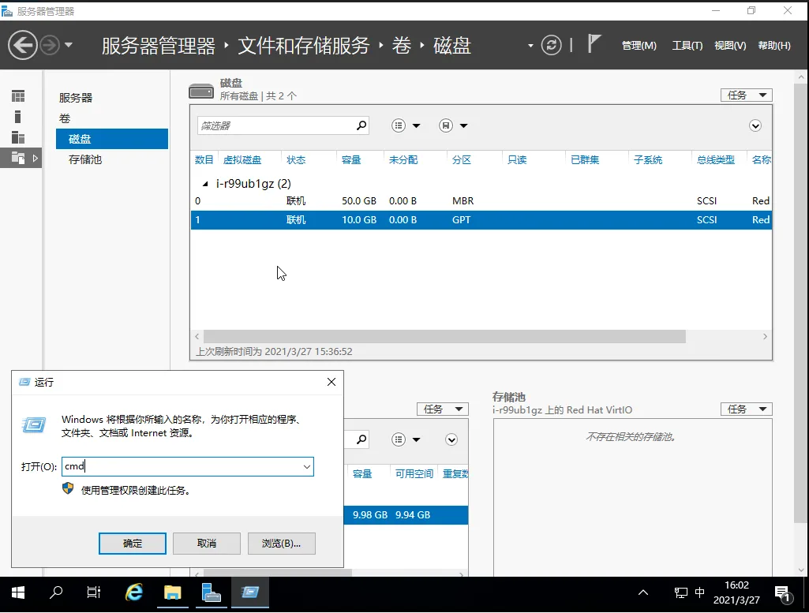Open Internet Explorer from taskbar
Viewport: 809px width, 613px height.
click(x=134, y=592)
